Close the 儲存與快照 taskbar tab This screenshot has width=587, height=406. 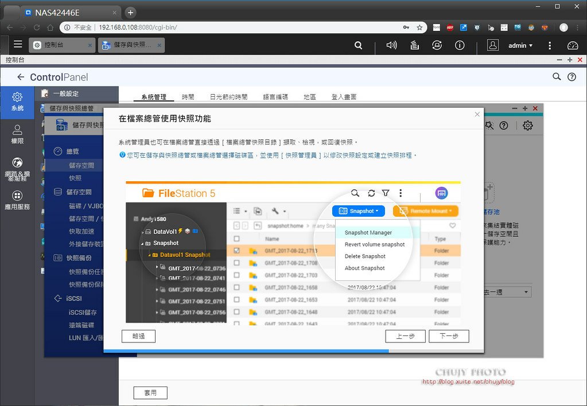(x=159, y=45)
